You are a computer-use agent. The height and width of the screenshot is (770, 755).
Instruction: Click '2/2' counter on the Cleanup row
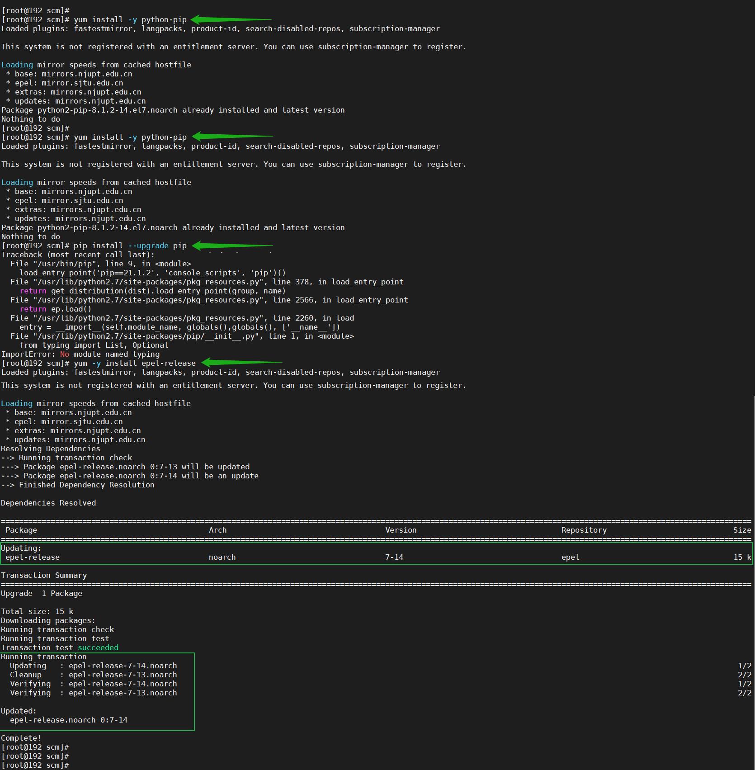tap(745, 675)
